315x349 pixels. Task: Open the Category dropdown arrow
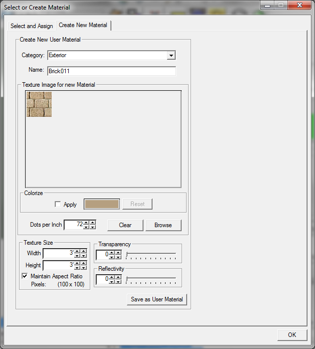171,56
